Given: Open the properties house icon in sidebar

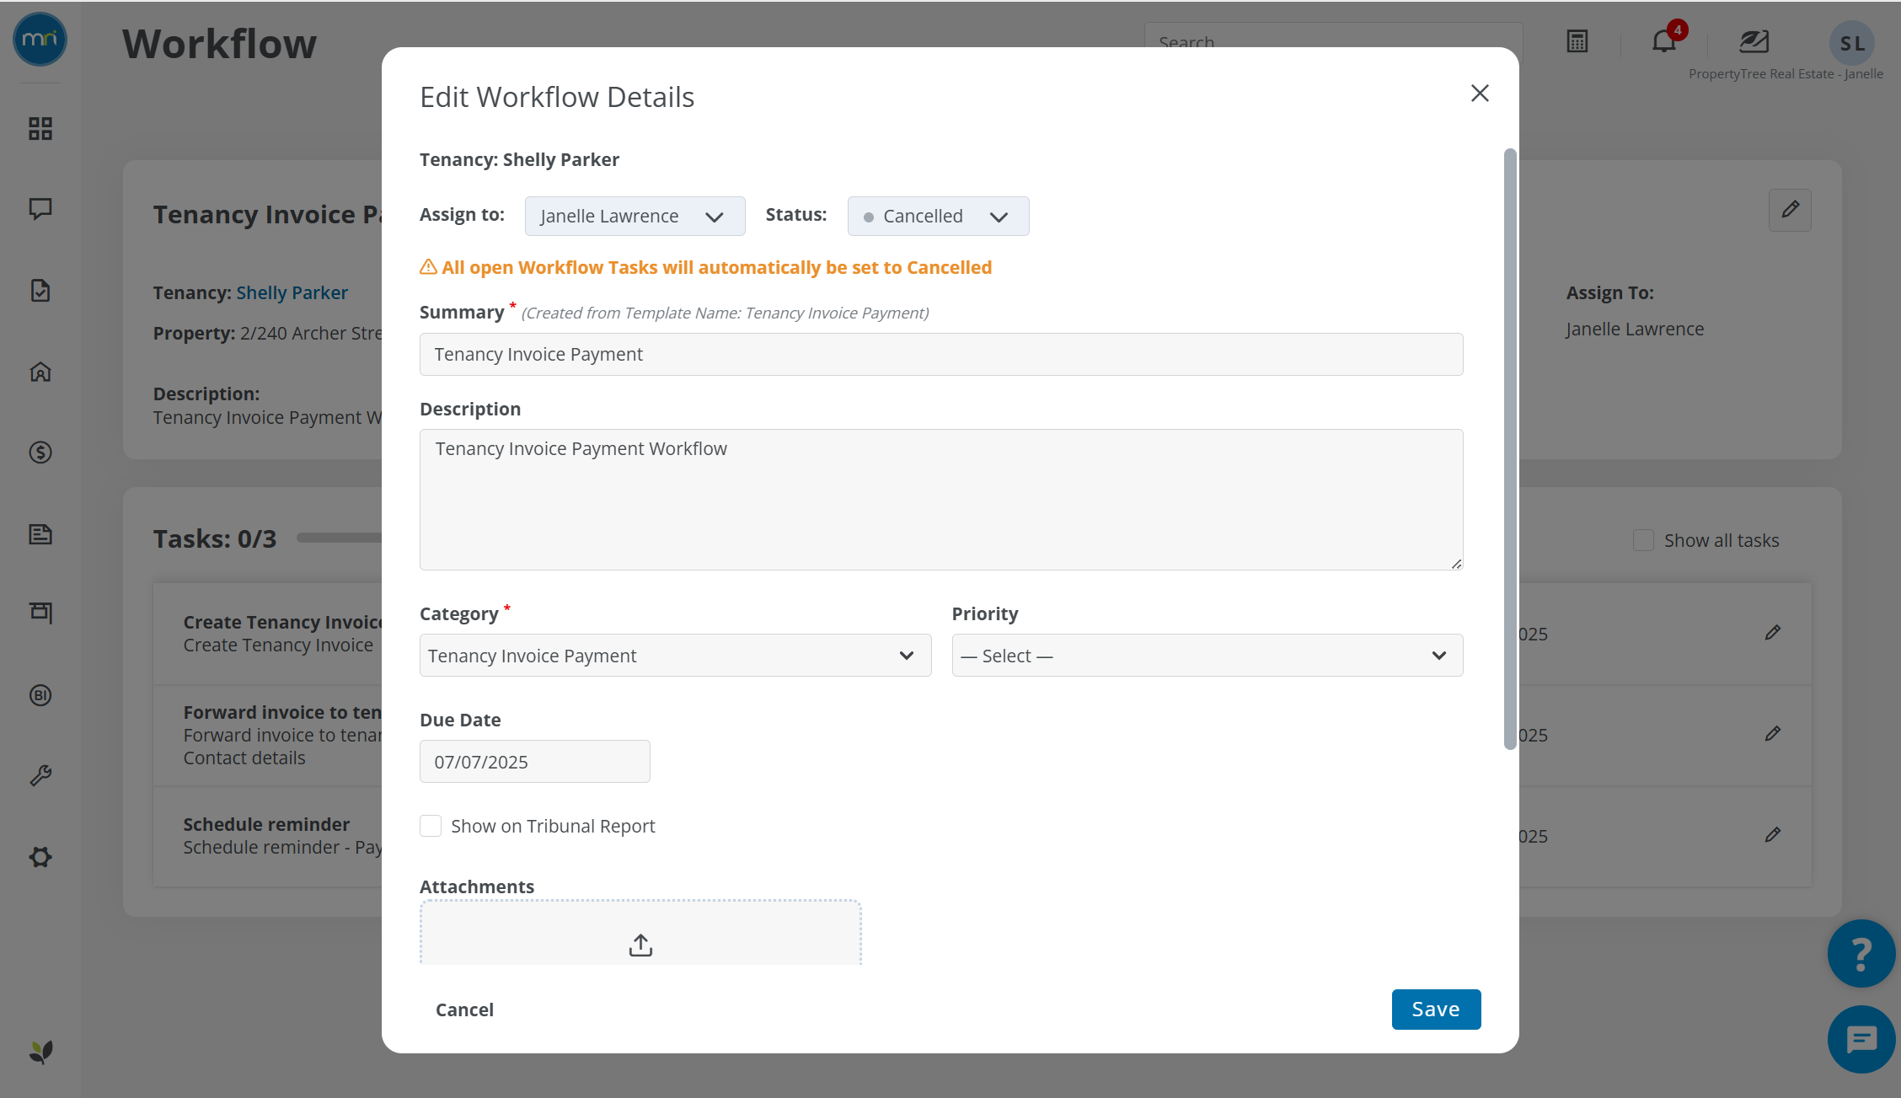Looking at the screenshot, I should [x=40, y=372].
